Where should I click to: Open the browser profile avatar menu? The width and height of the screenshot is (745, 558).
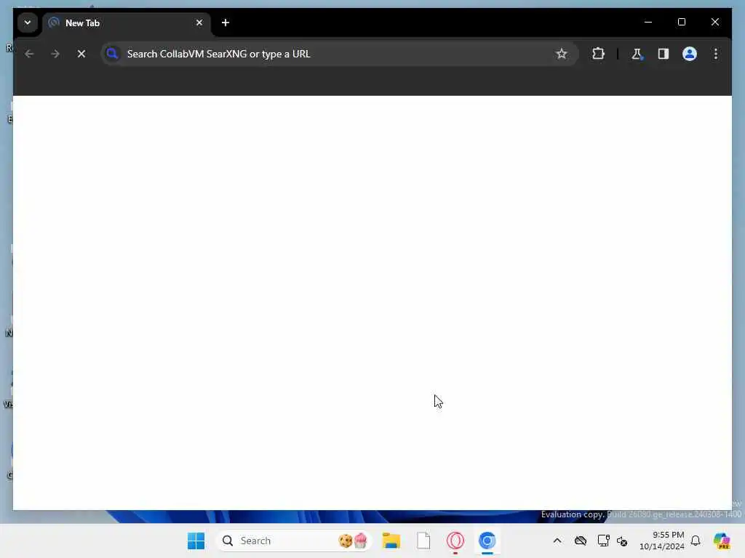coord(690,54)
